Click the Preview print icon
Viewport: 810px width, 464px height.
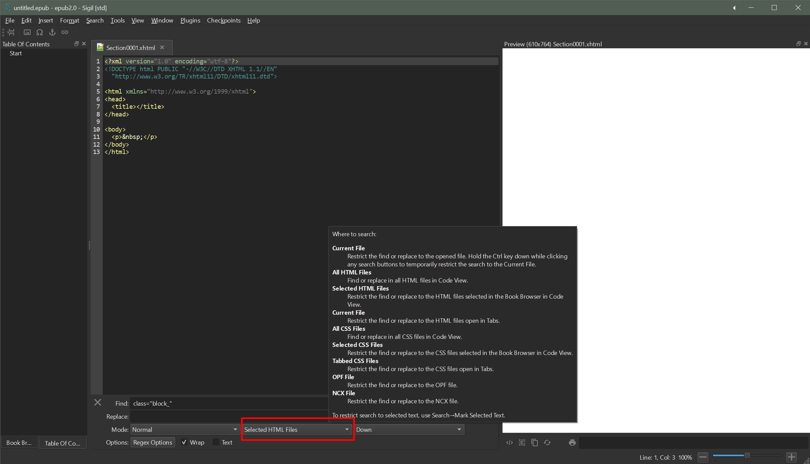tap(572, 443)
